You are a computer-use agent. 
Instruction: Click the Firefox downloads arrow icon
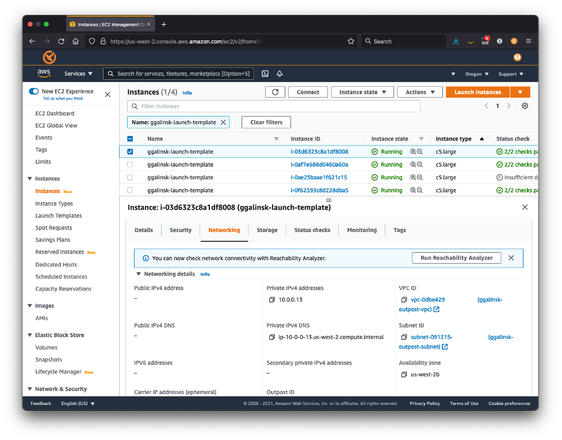click(456, 41)
